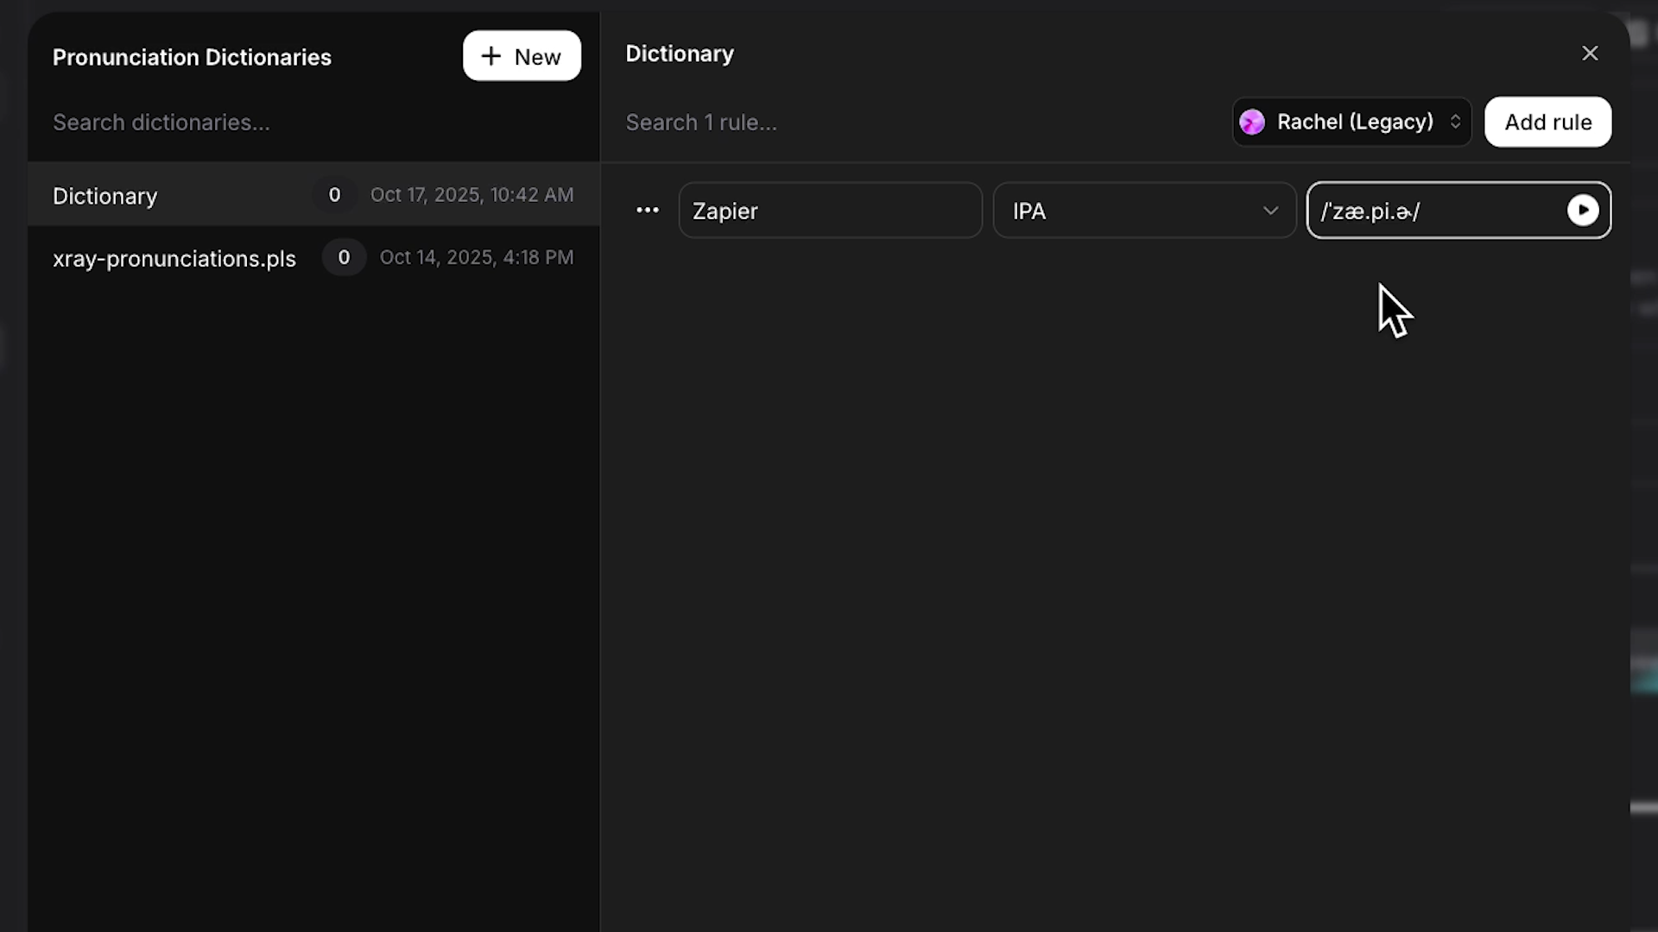This screenshot has height=932, width=1658.
Task: Edit the Zapier word input
Action: (x=830, y=210)
